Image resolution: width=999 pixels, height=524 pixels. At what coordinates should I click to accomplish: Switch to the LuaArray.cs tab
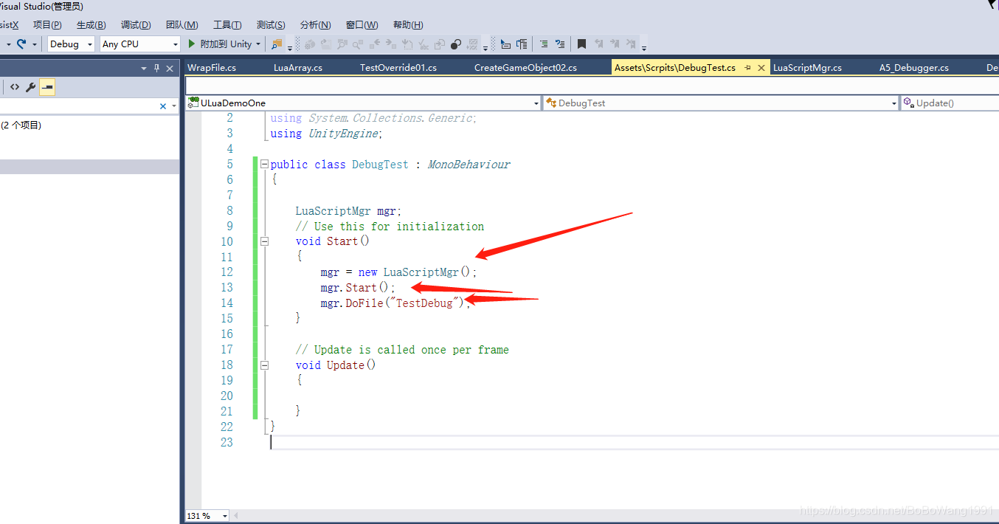point(298,67)
